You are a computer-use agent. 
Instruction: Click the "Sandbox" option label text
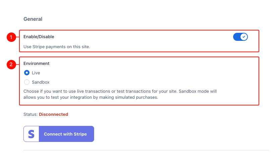41,82
